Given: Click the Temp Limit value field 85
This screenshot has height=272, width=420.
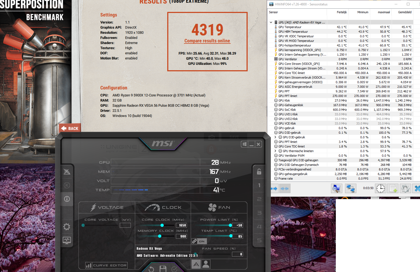Looking at the screenshot, I should 238,236.
